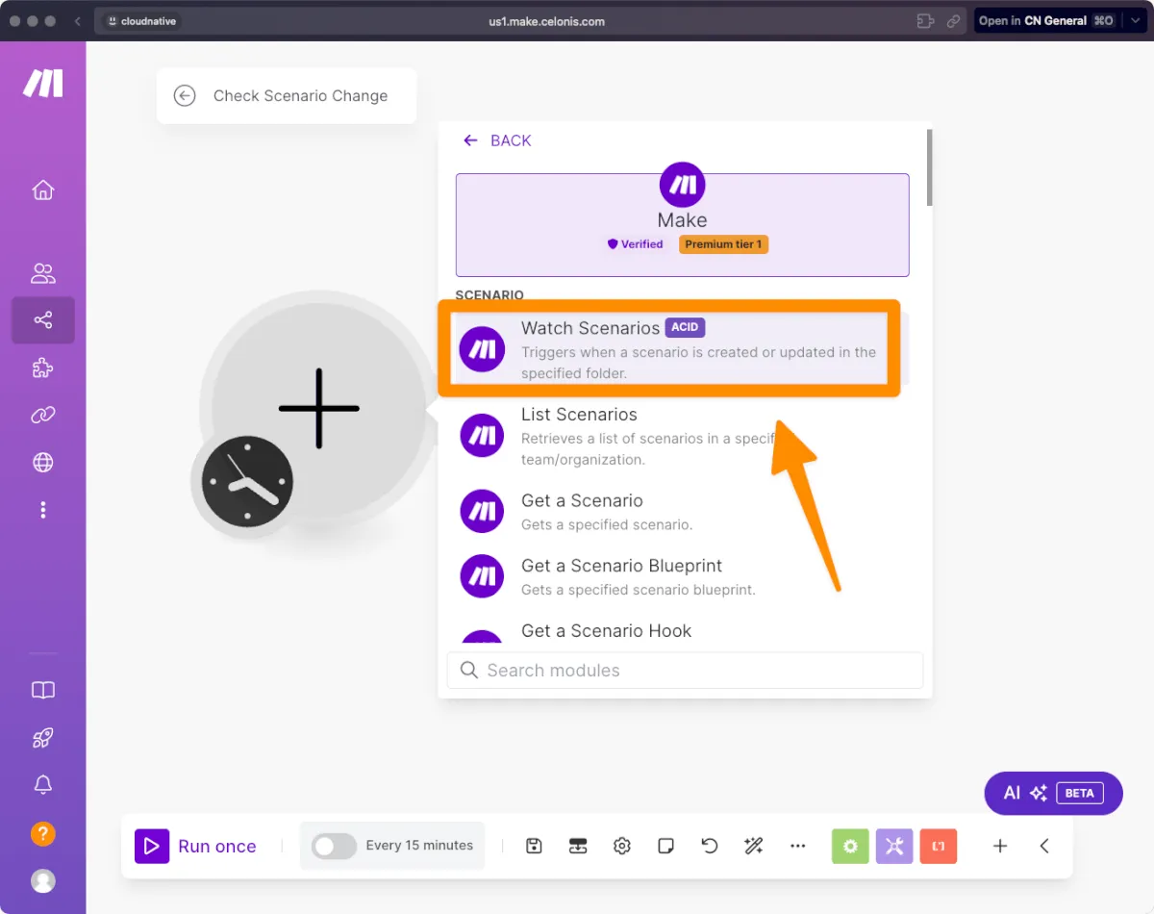This screenshot has height=914, width=1154.
Task: Select the Get a Scenario Blueprint module
Action: (680, 576)
